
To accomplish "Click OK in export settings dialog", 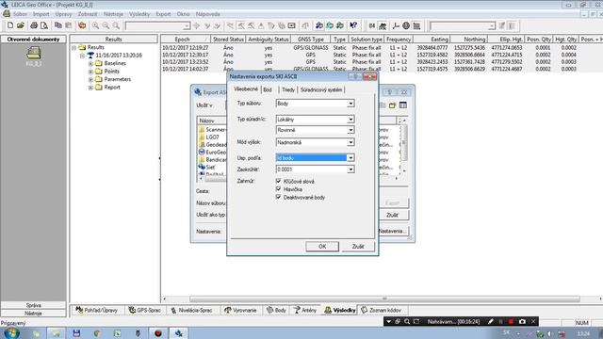I will click(x=322, y=247).
